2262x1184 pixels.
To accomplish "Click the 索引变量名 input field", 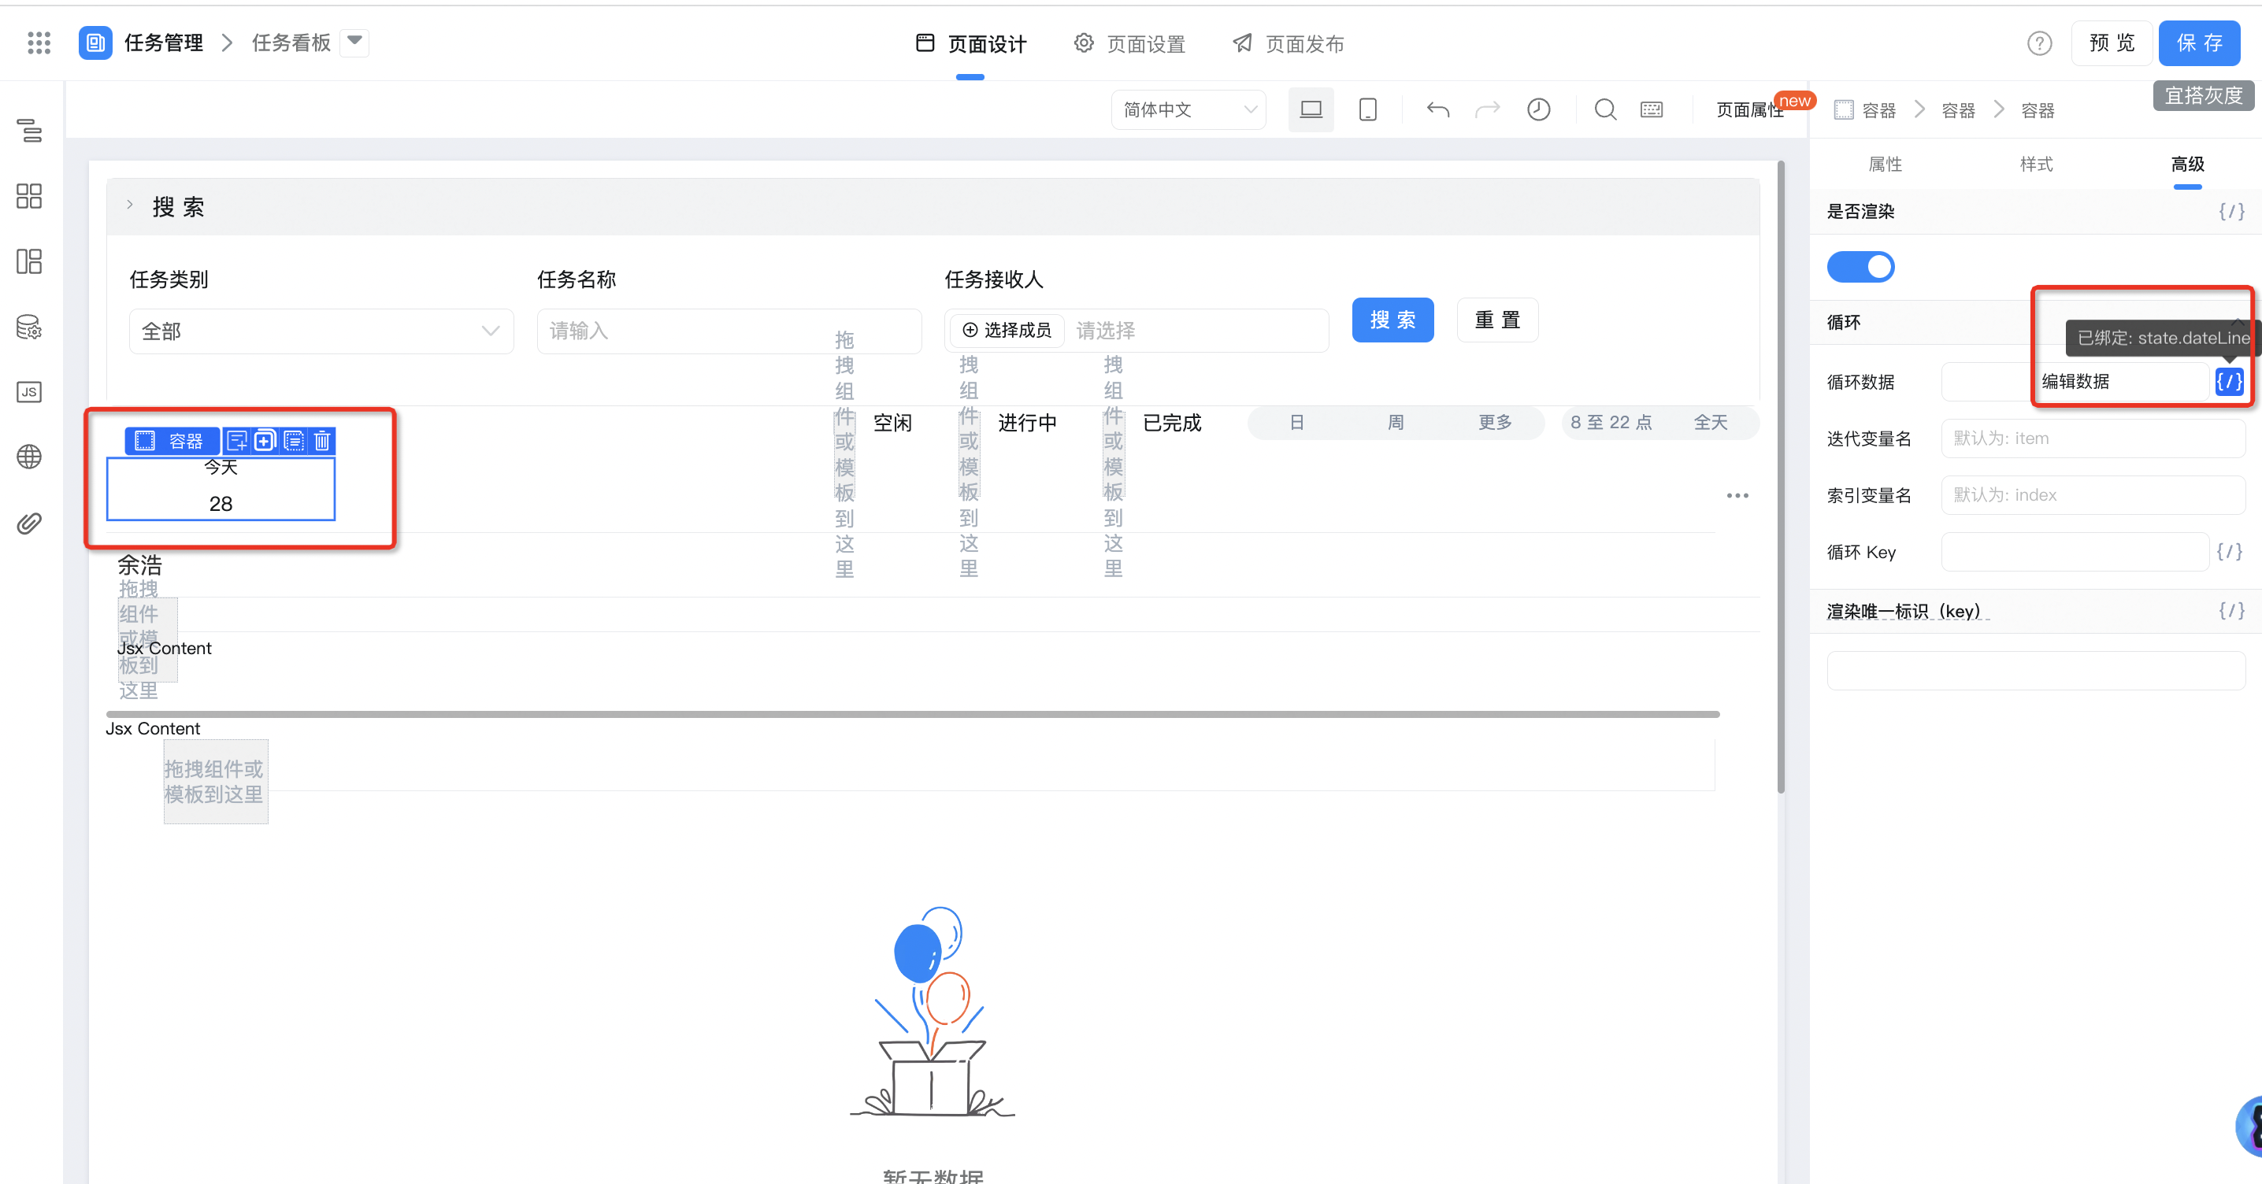I will point(2093,494).
